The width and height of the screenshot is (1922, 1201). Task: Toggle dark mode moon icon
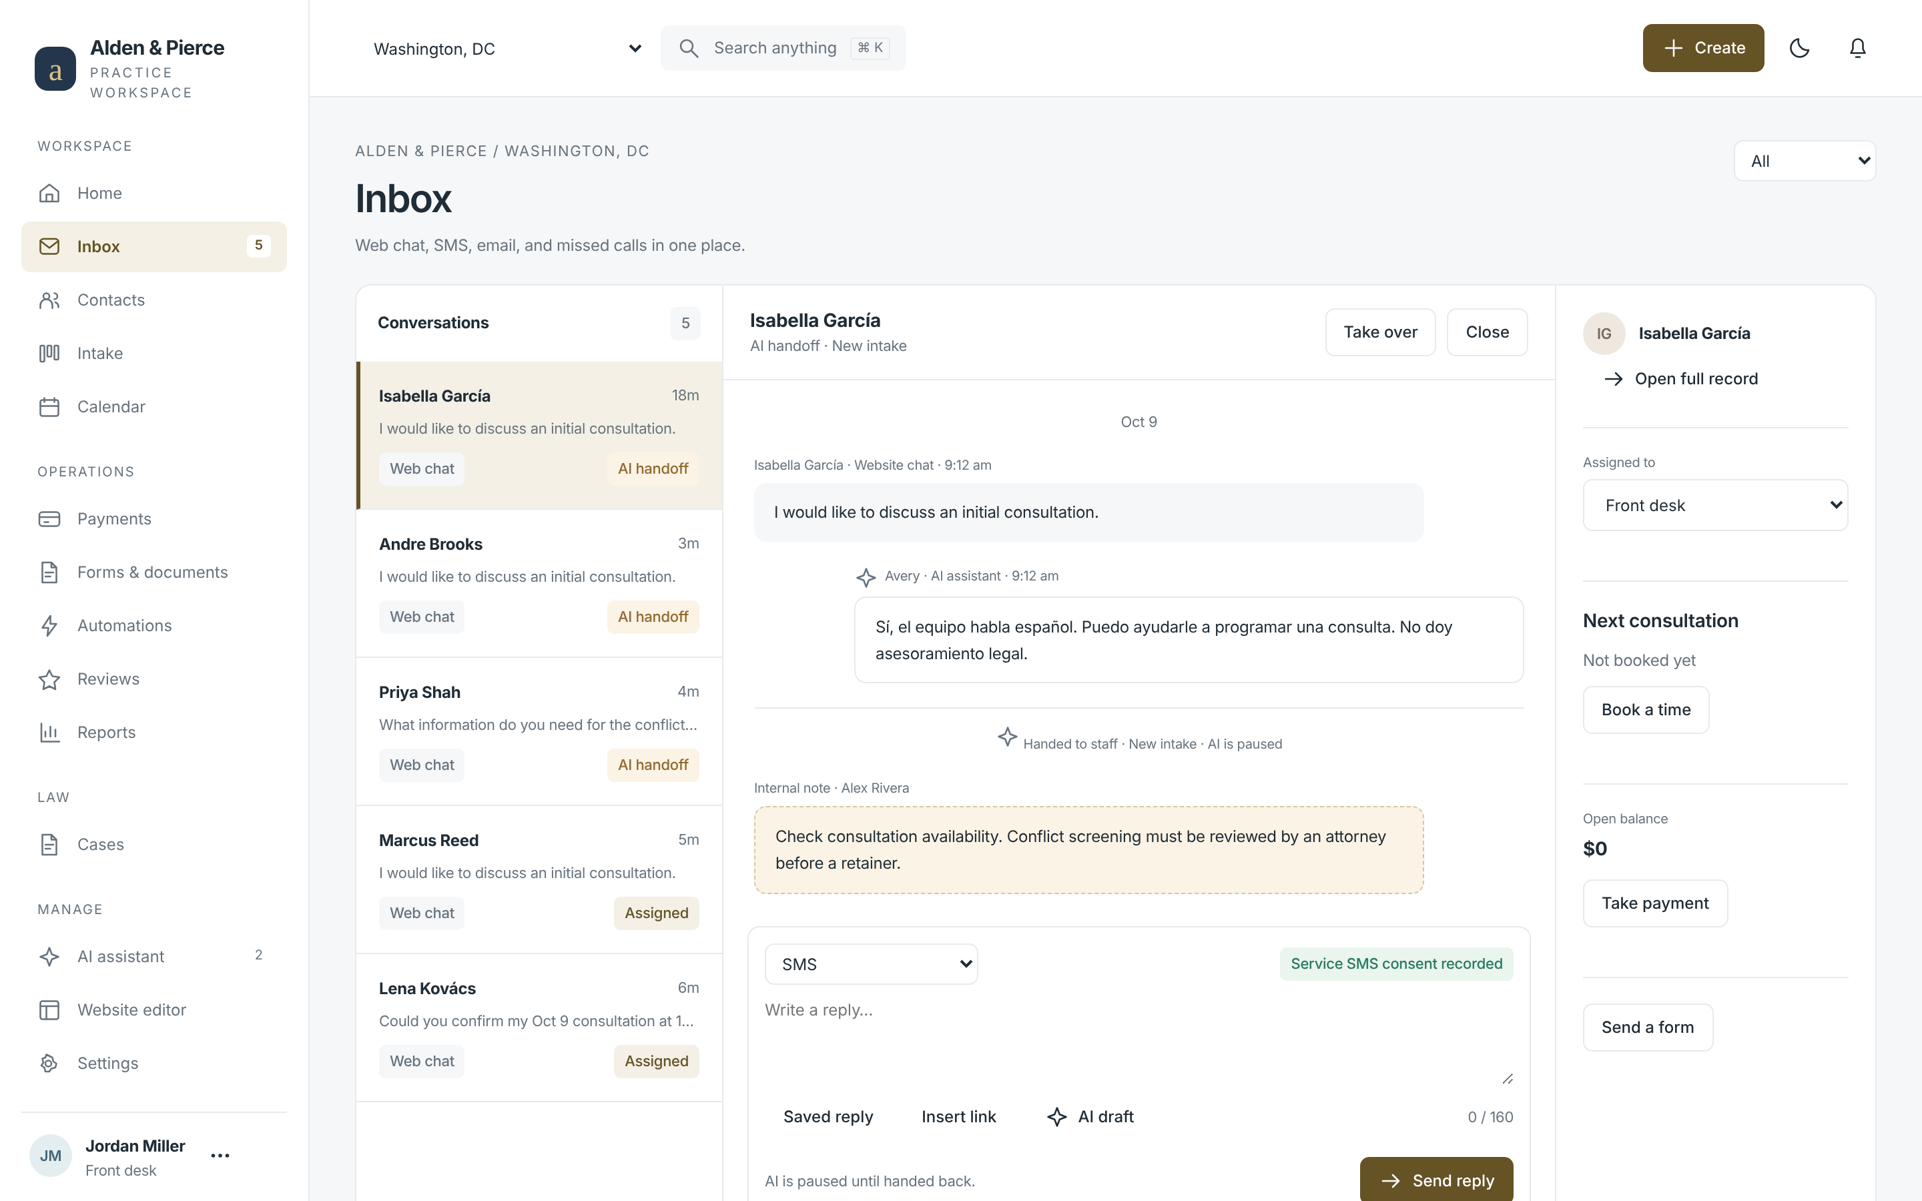click(1799, 47)
